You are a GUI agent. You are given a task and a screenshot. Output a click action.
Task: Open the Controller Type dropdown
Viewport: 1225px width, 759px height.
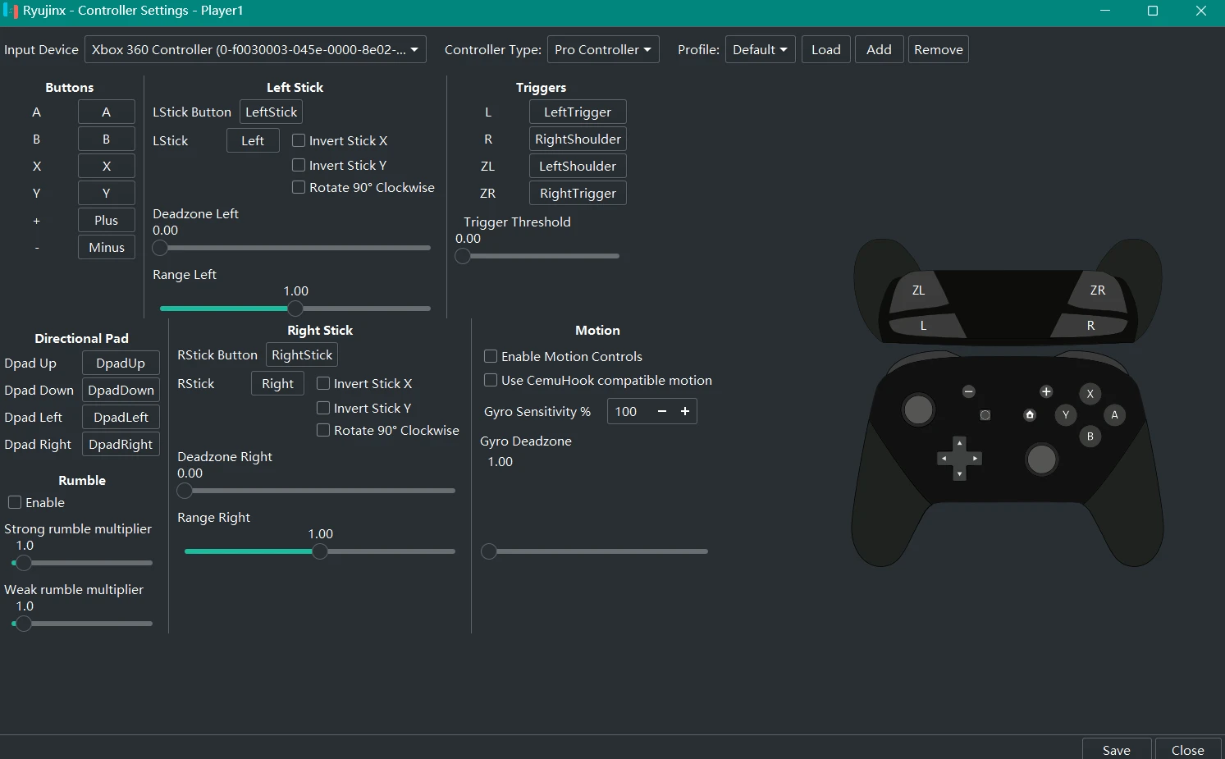603,49
